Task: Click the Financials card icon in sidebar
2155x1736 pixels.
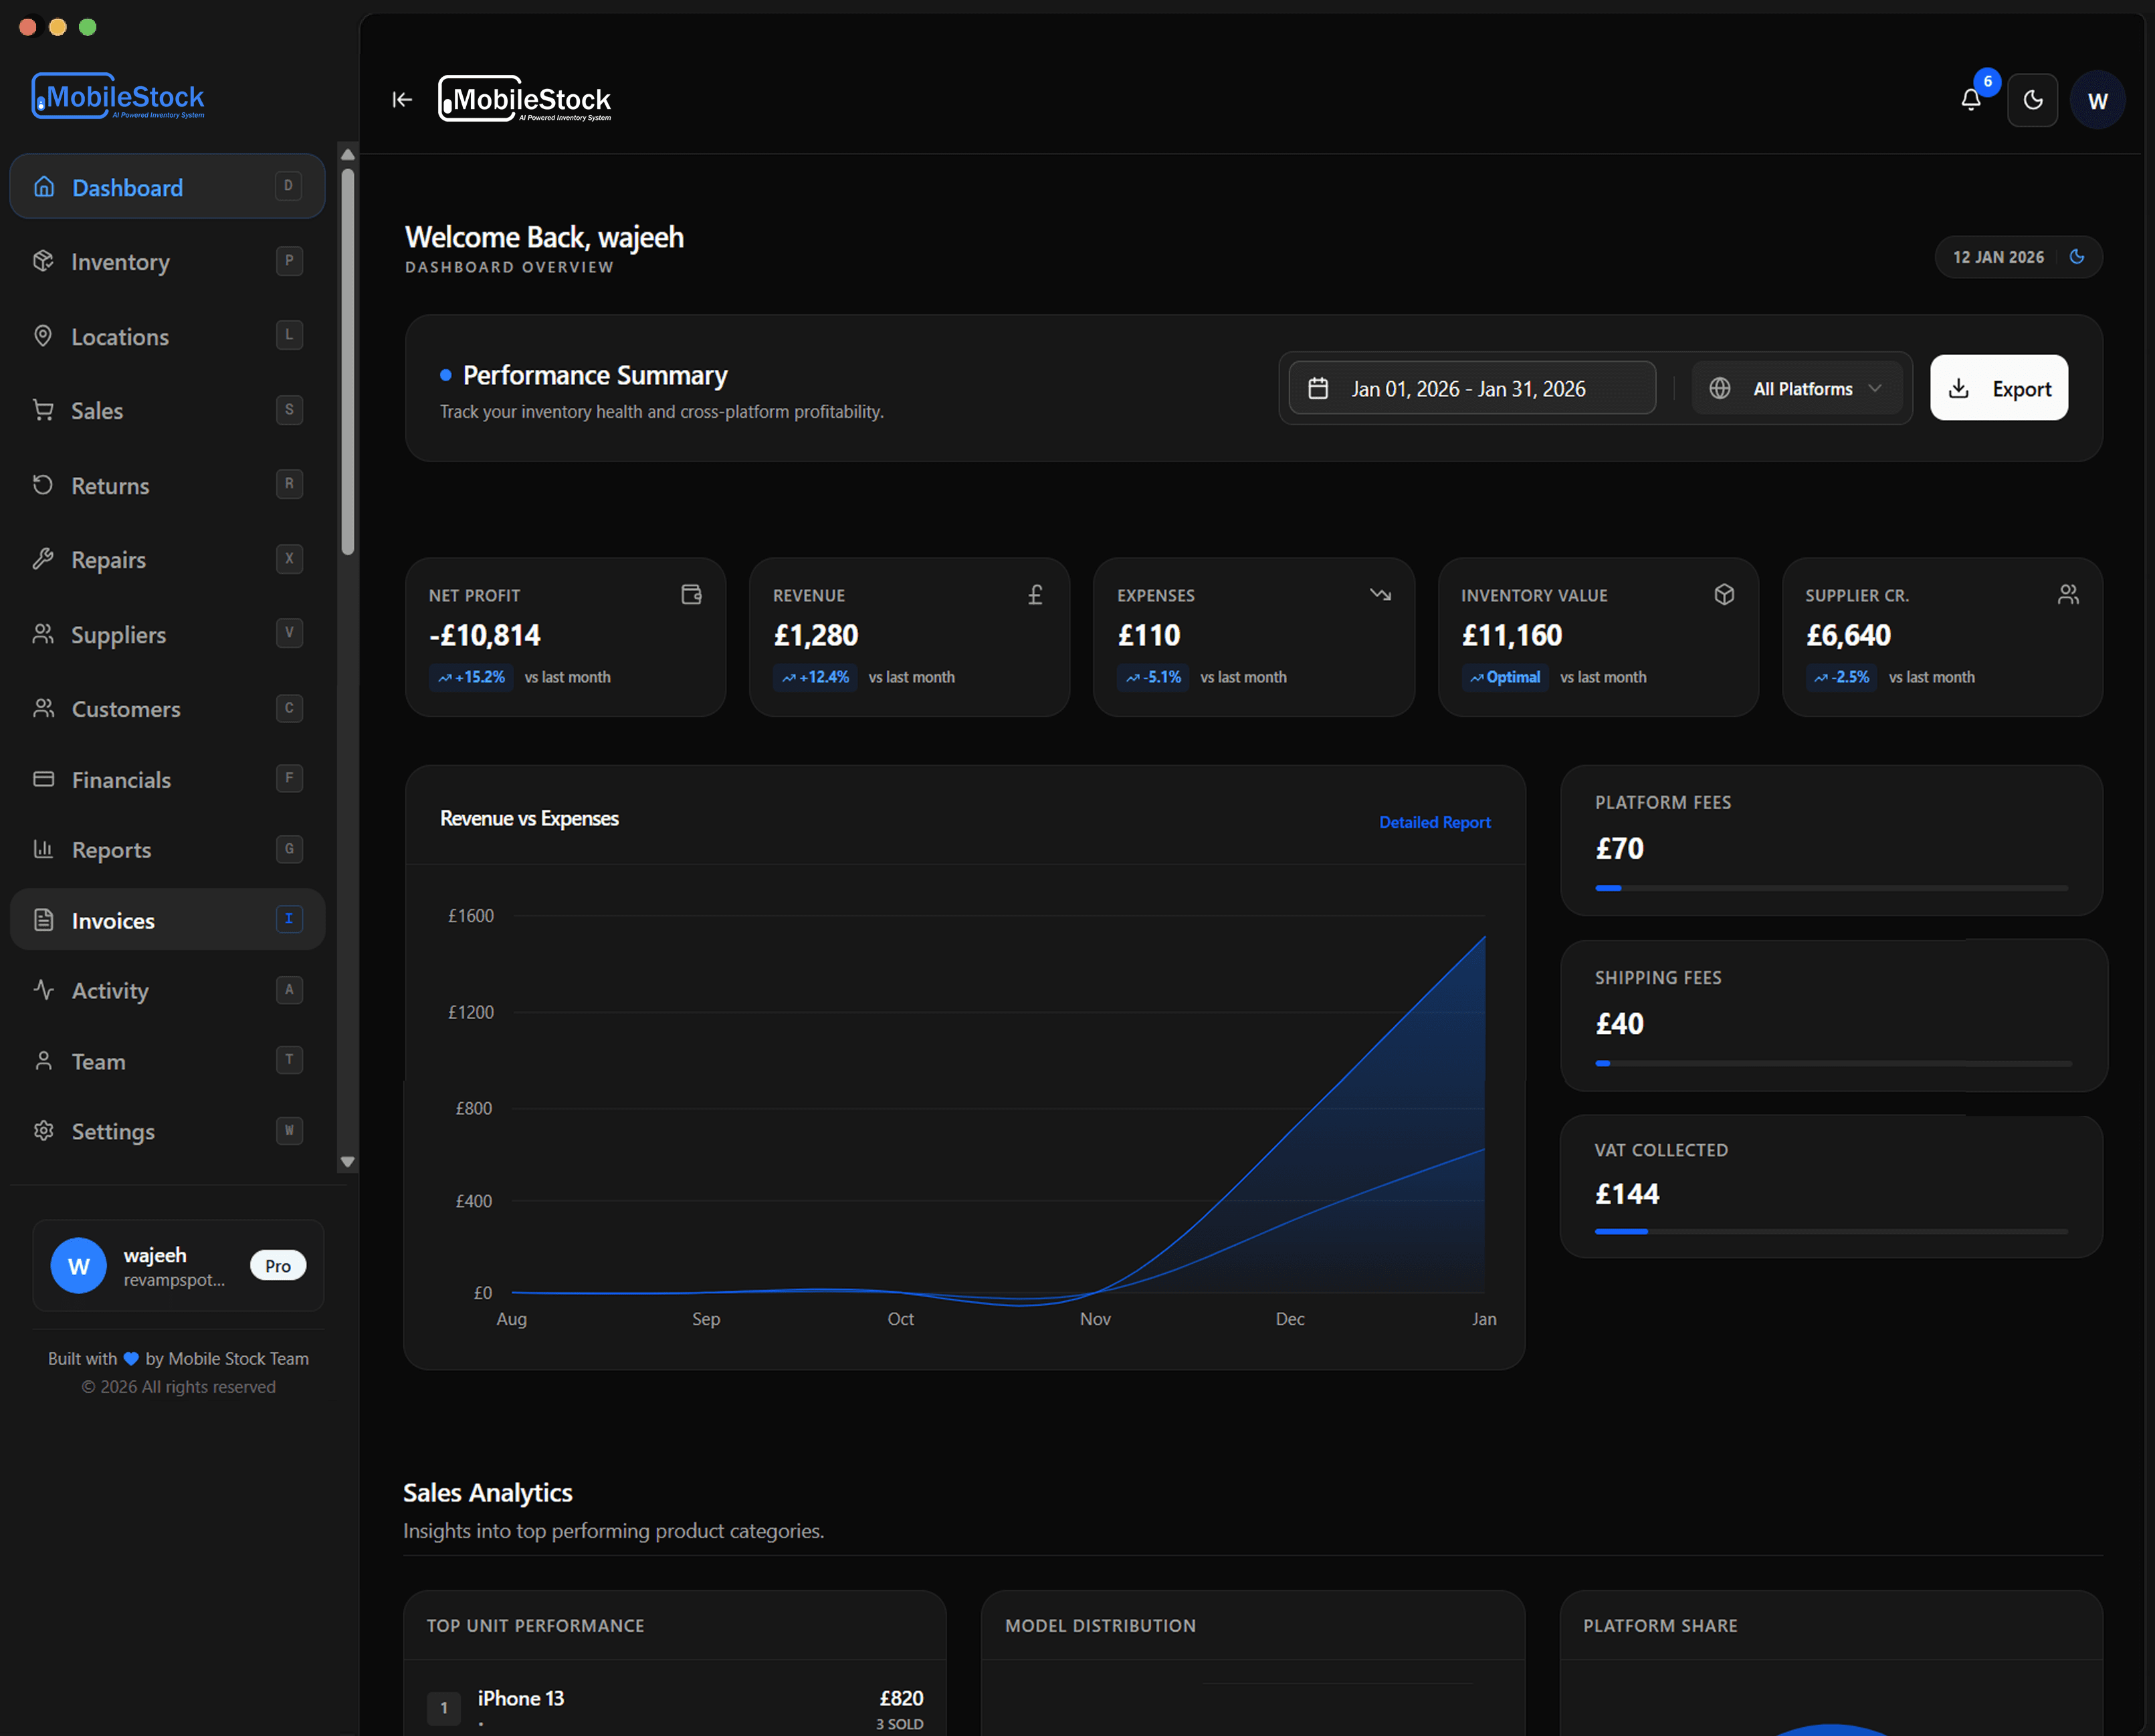Action: (x=44, y=779)
